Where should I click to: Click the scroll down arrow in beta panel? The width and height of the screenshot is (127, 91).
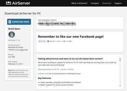pos(120,86)
